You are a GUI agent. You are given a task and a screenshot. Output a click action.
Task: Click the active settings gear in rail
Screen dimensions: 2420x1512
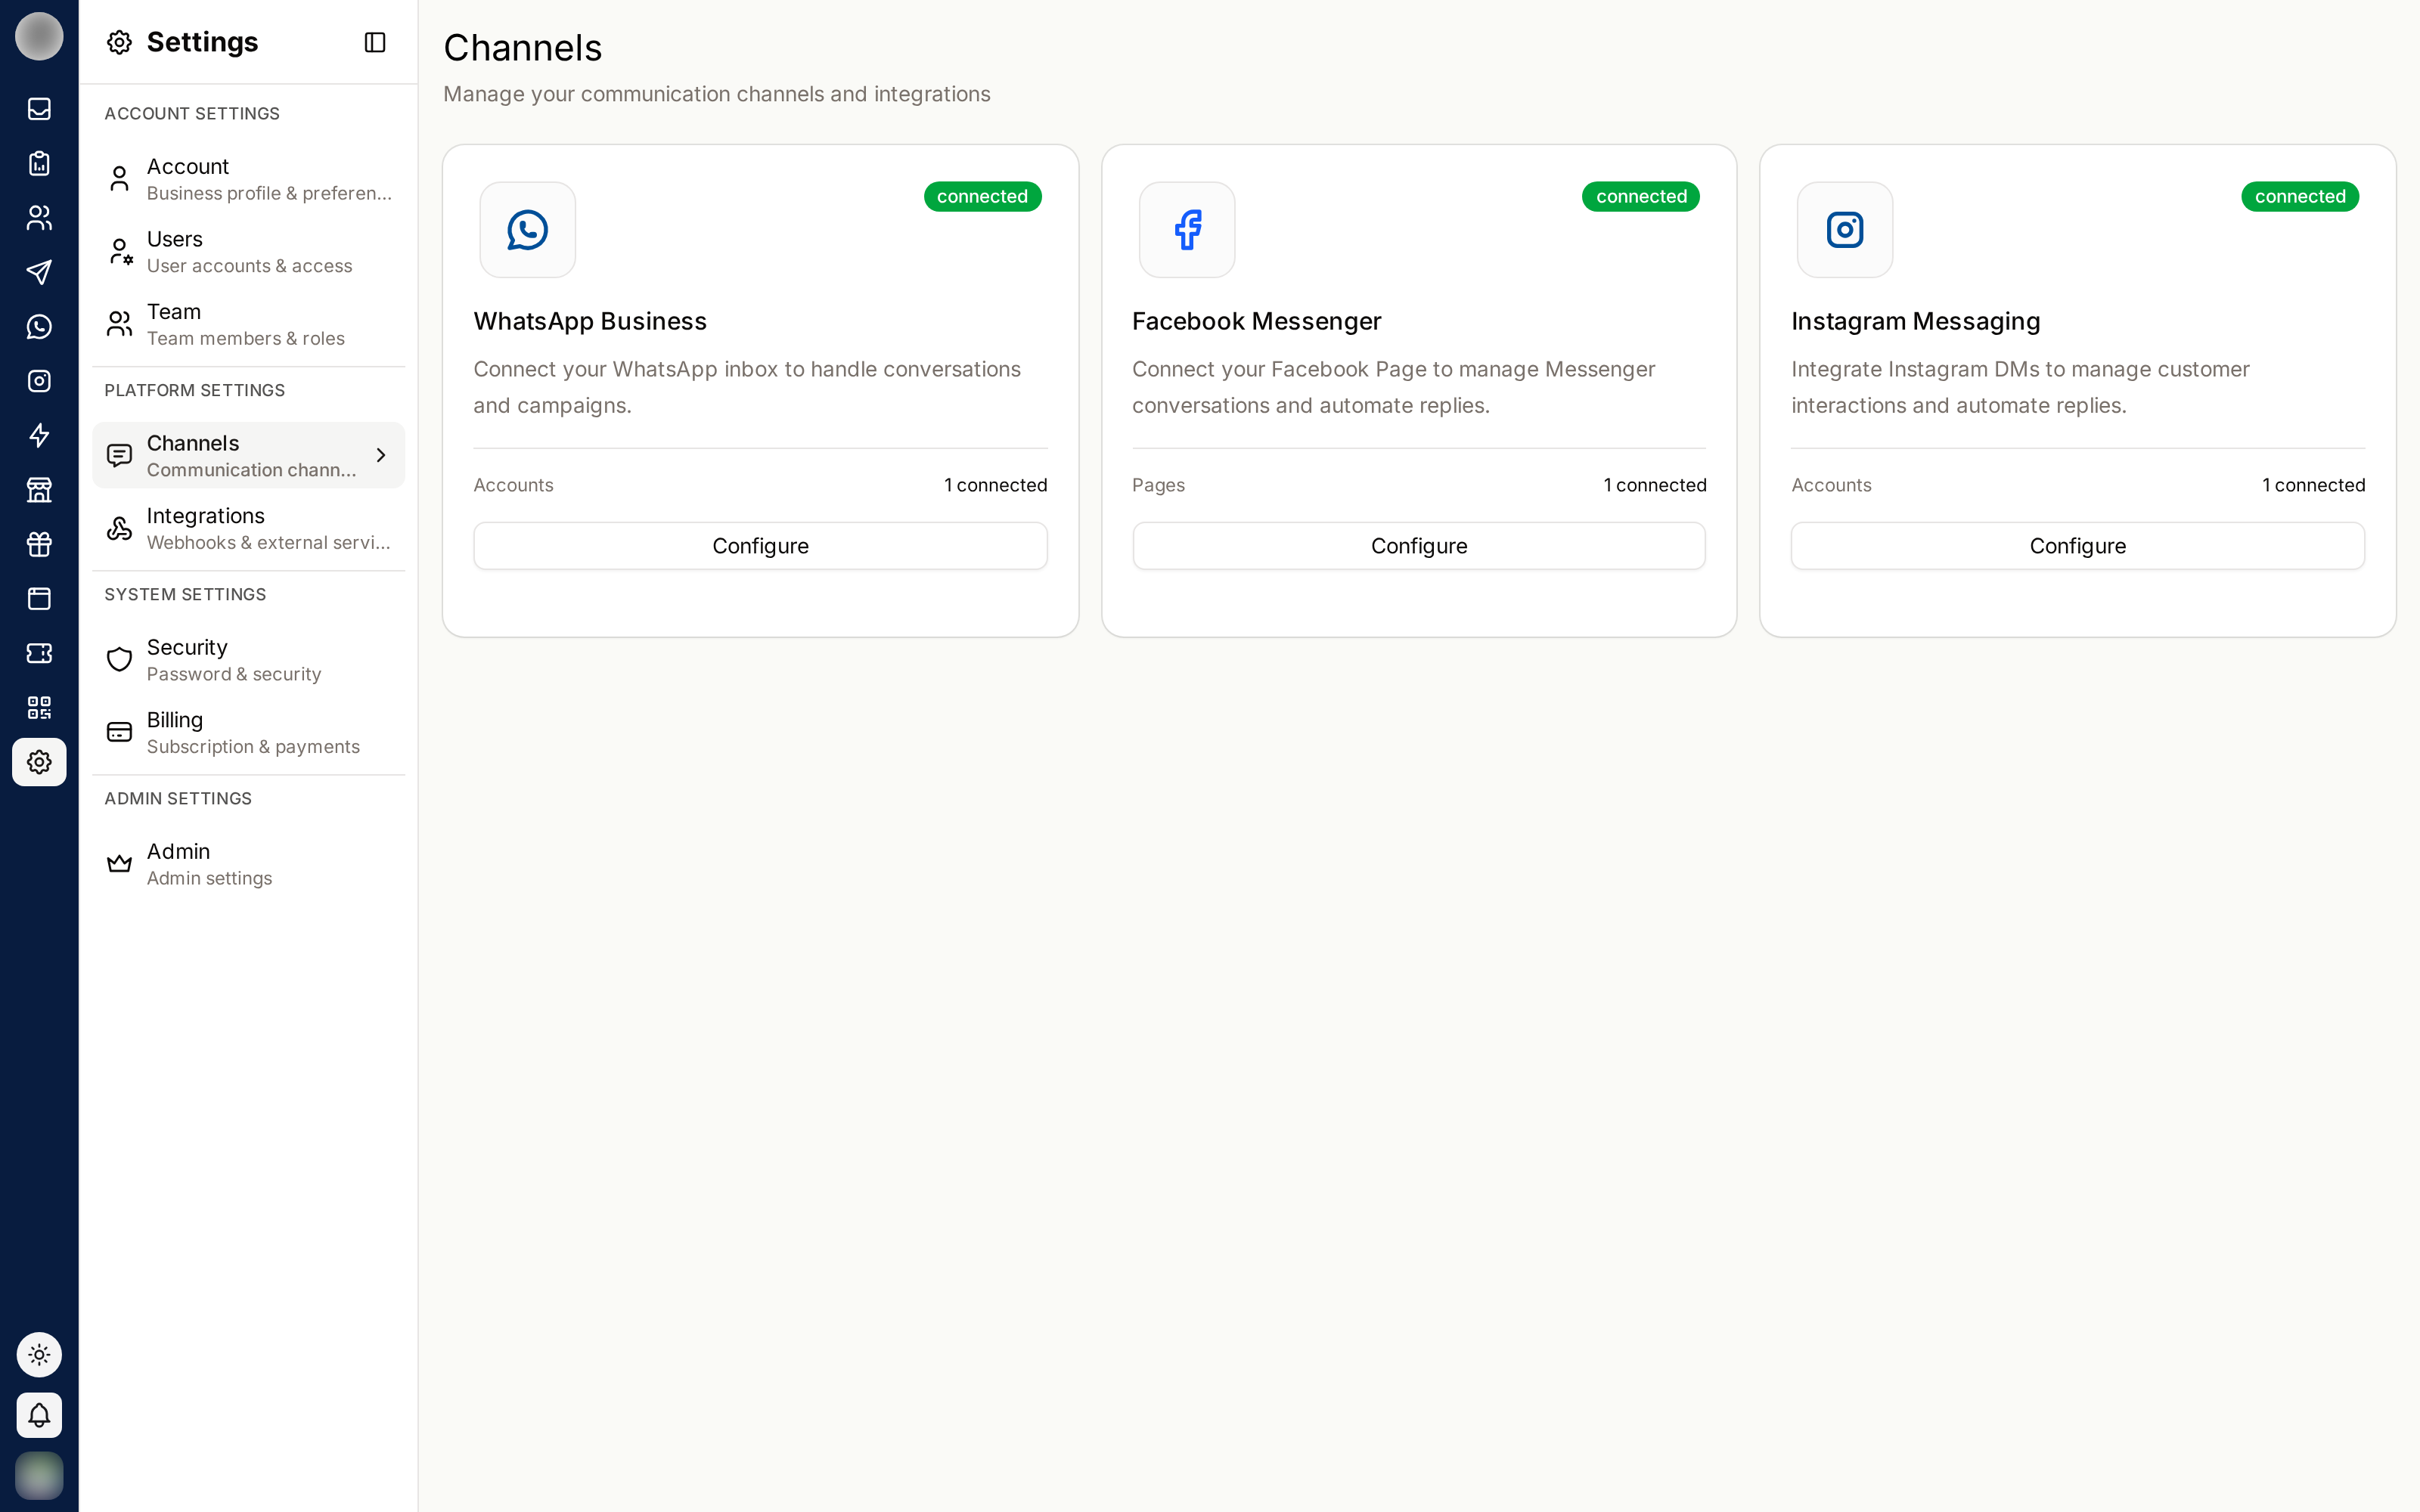(39, 762)
